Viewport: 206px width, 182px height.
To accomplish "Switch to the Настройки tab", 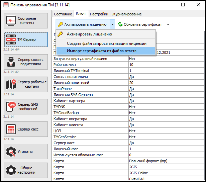I will (x=99, y=14).
